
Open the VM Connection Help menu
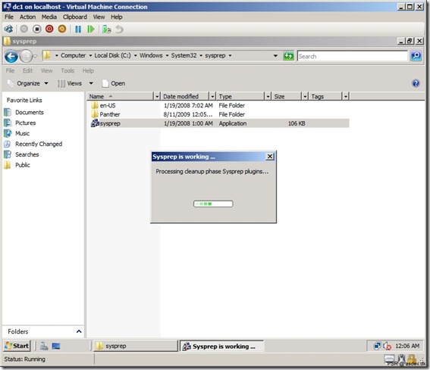(x=117, y=17)
